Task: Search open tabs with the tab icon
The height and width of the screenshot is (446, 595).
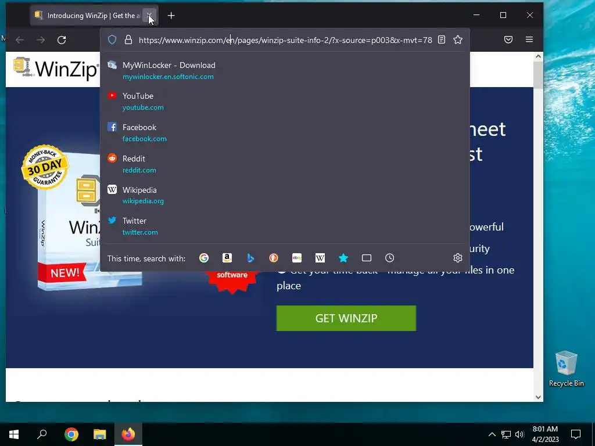Action: [x=367, y=258]
